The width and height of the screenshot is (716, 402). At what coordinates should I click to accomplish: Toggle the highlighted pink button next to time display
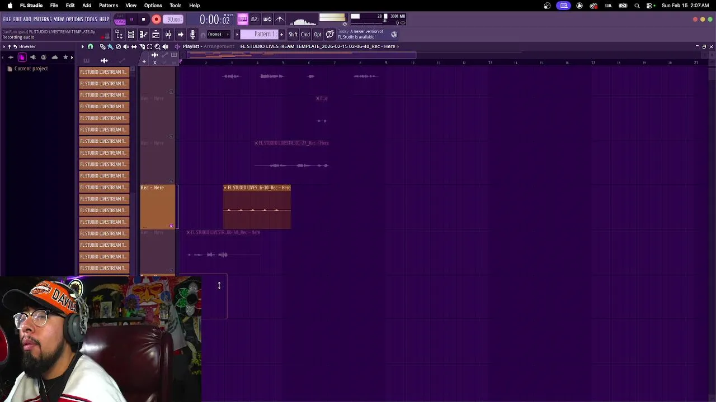243,19
